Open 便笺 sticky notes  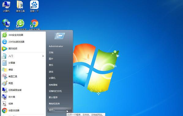click(x=23, y=70)
